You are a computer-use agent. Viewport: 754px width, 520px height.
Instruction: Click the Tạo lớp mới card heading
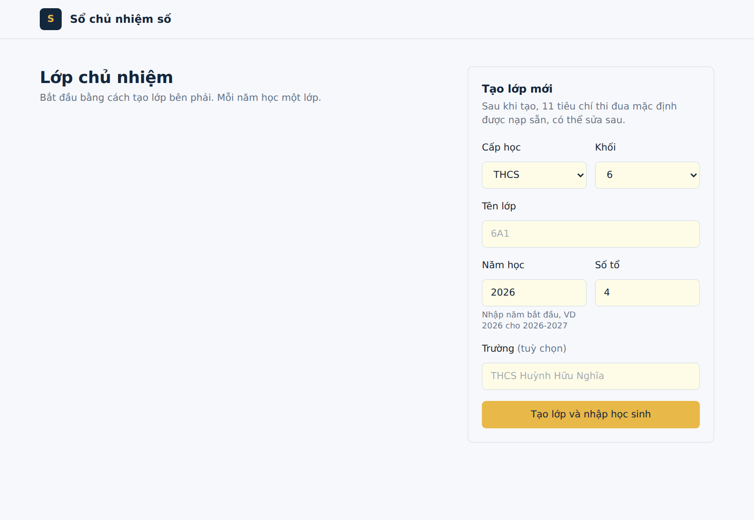pyautogui.click(x=517, y=89)
